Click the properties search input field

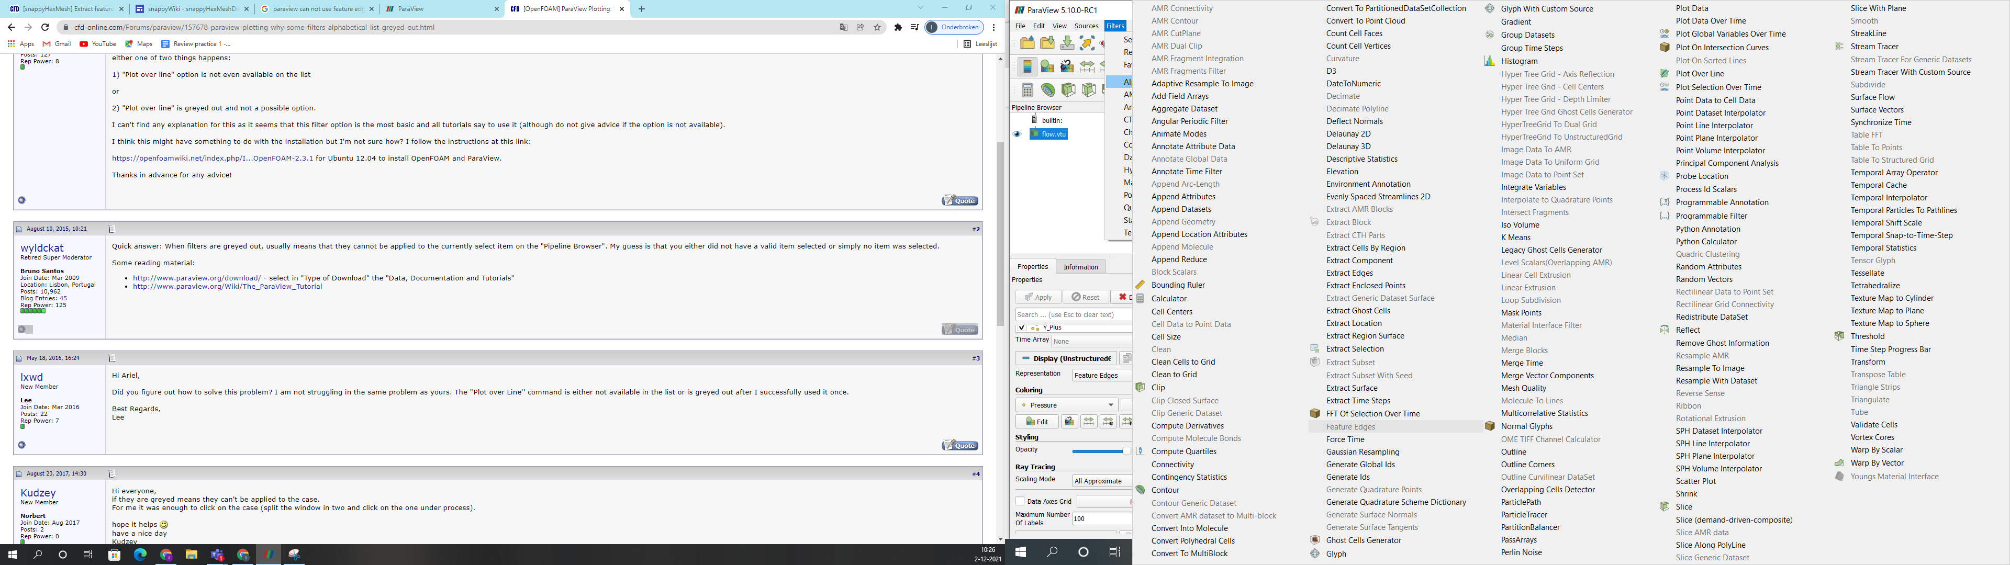tap(1073, 314)
